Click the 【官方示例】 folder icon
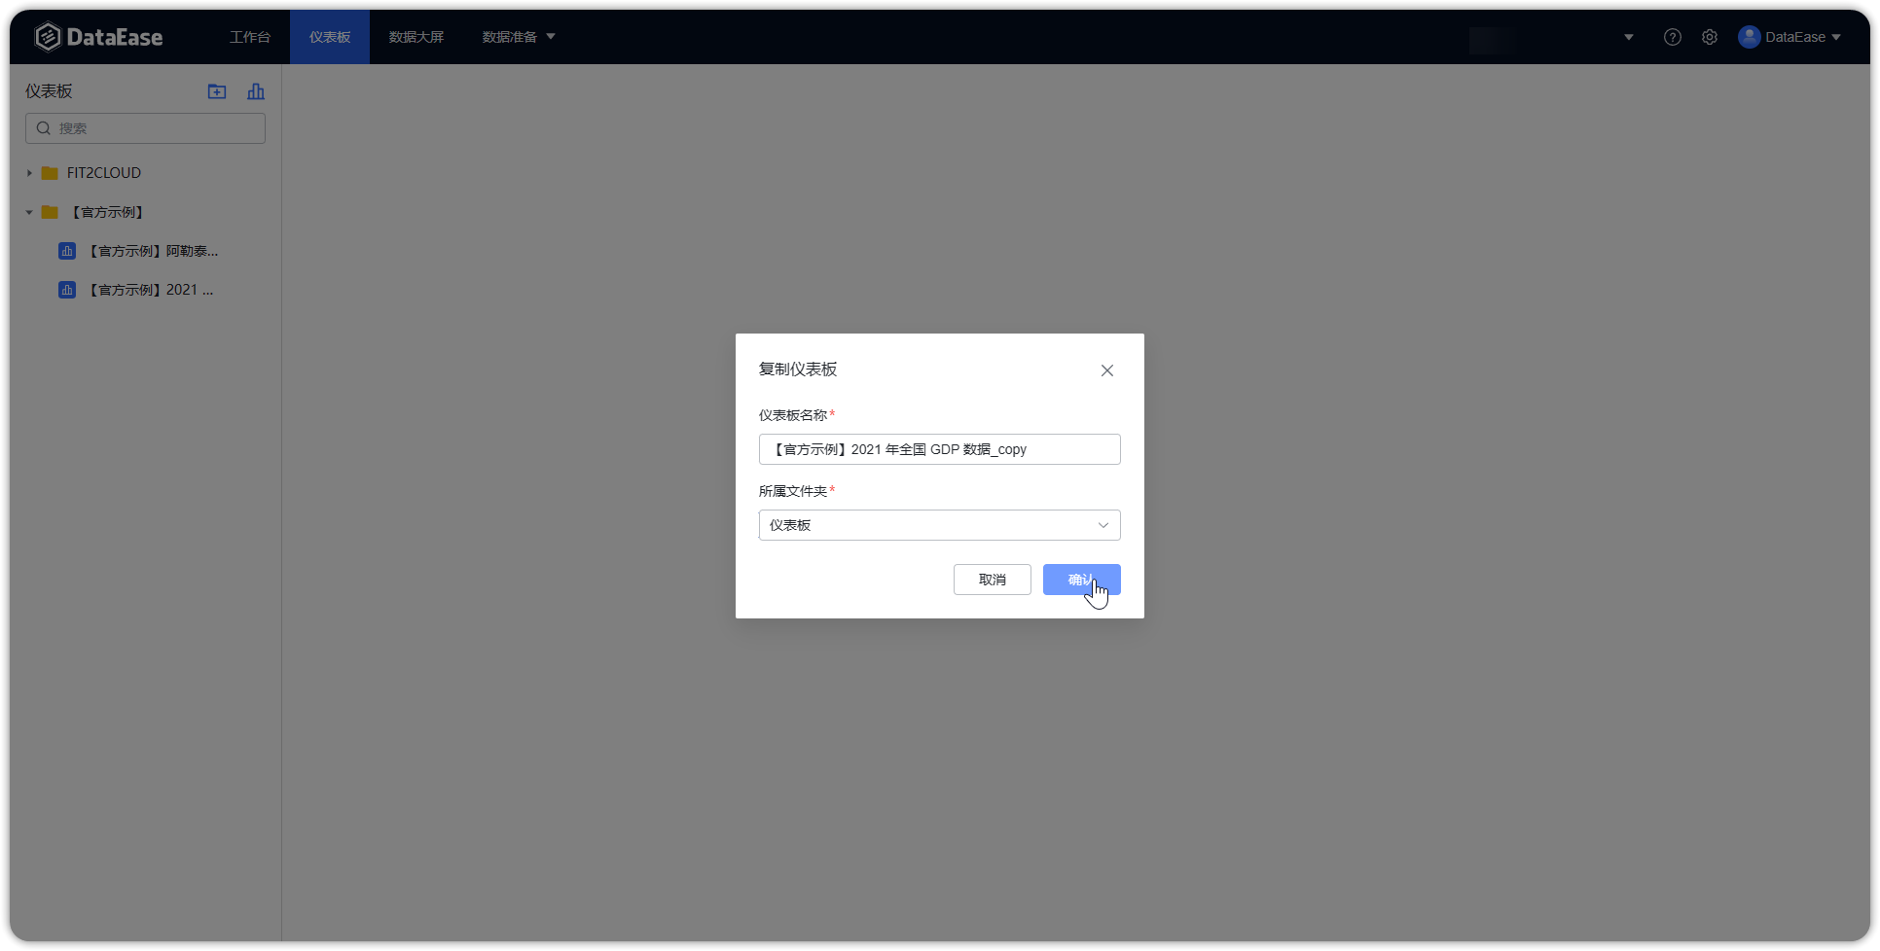1880x951 pixels. pyautogui.click(x=50, y=212)
